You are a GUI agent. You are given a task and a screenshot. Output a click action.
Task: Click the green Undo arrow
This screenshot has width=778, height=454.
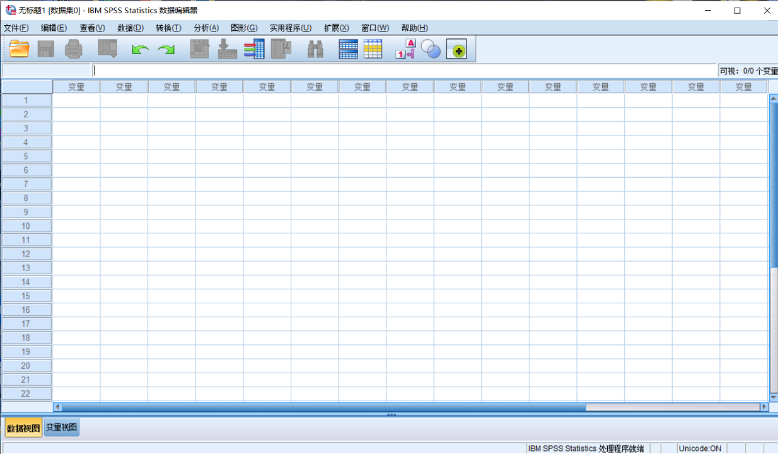click(140, 49)
